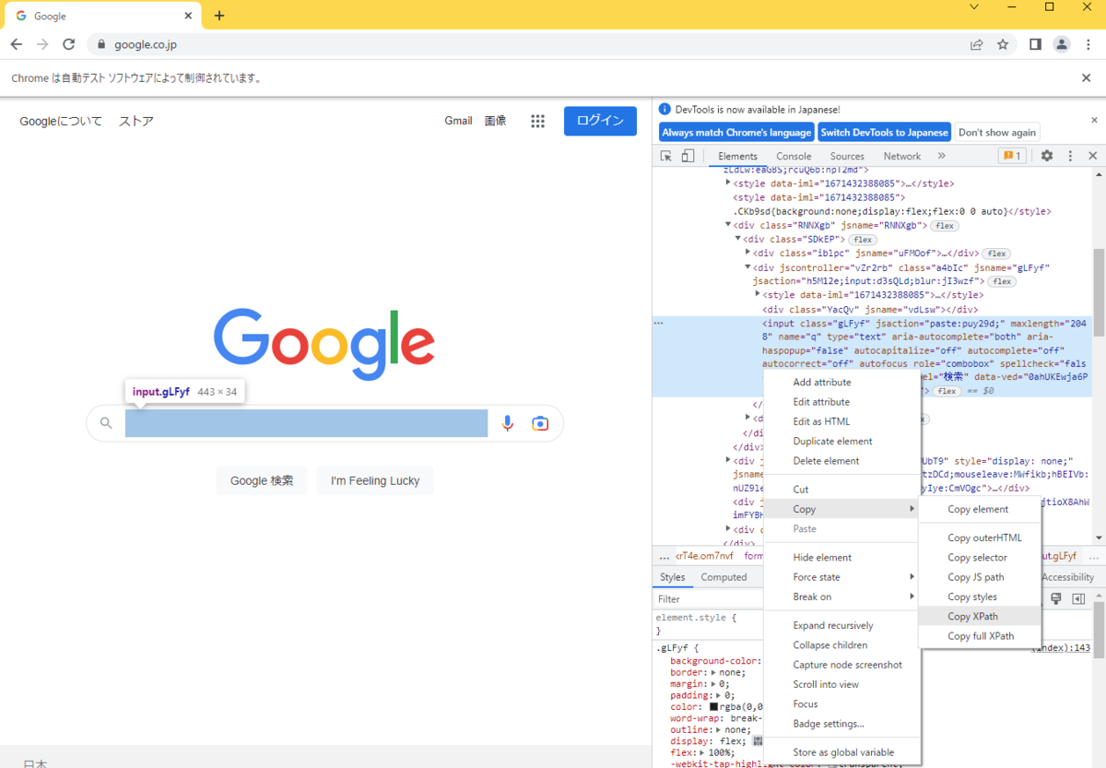Screen dimensions: 1106x768
Task: Reload the page
Action: [68, 43]
